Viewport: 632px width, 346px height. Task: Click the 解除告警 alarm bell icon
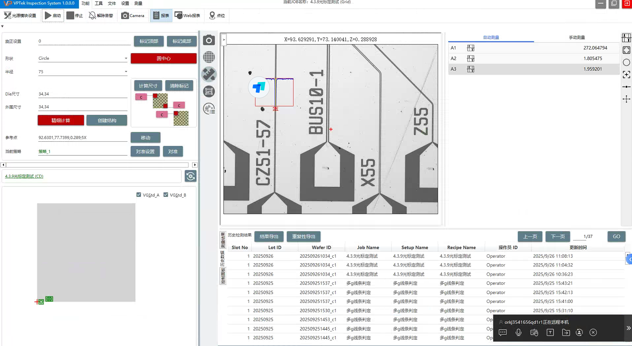point(92,16)
